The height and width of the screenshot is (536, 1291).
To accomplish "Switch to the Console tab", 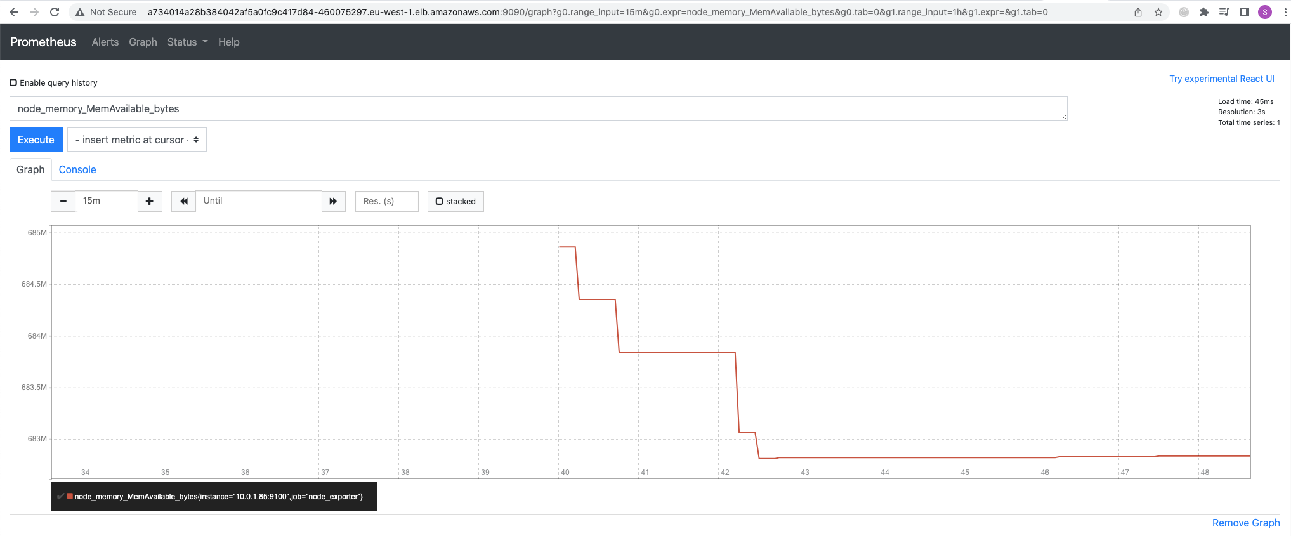I will click(77, 169).
